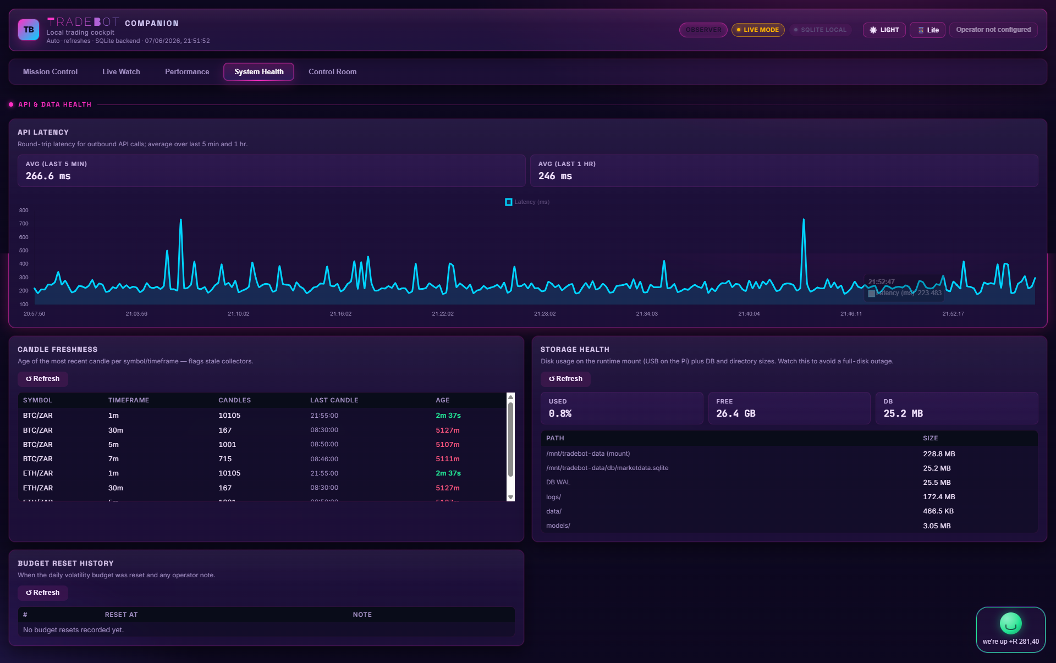This screenshot has width=1056, height=663.
Task: Click the 5127m age in BTC/ZAR 30m row
Action: click(448, 430)
